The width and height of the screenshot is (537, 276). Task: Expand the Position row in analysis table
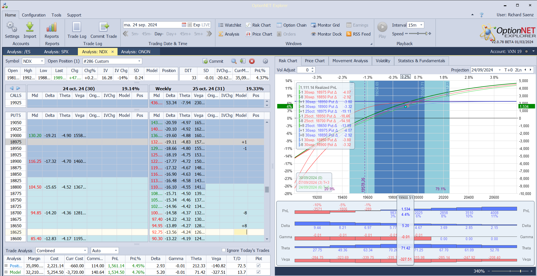pyautogui.click(x=6, y=266)
